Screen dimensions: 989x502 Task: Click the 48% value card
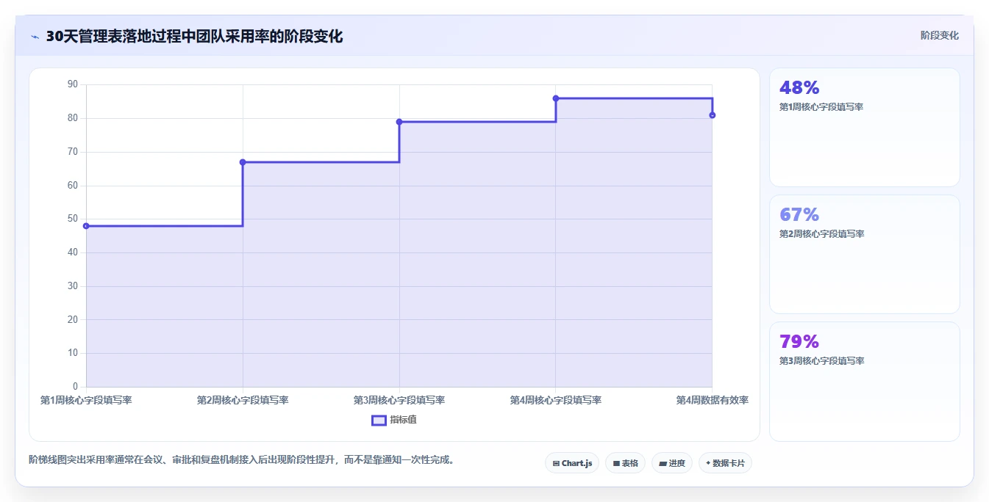click(865, 127)
